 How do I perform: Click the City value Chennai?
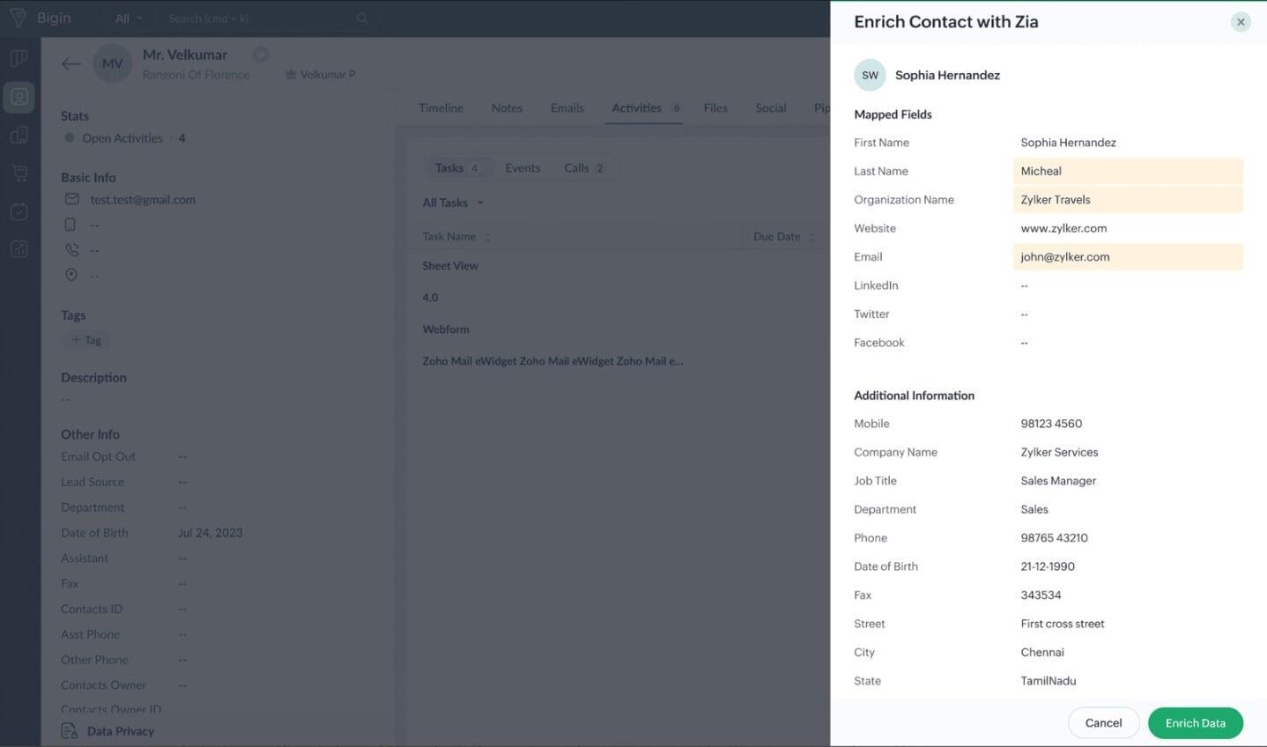pyautogui.click(x=1042, y=652)
